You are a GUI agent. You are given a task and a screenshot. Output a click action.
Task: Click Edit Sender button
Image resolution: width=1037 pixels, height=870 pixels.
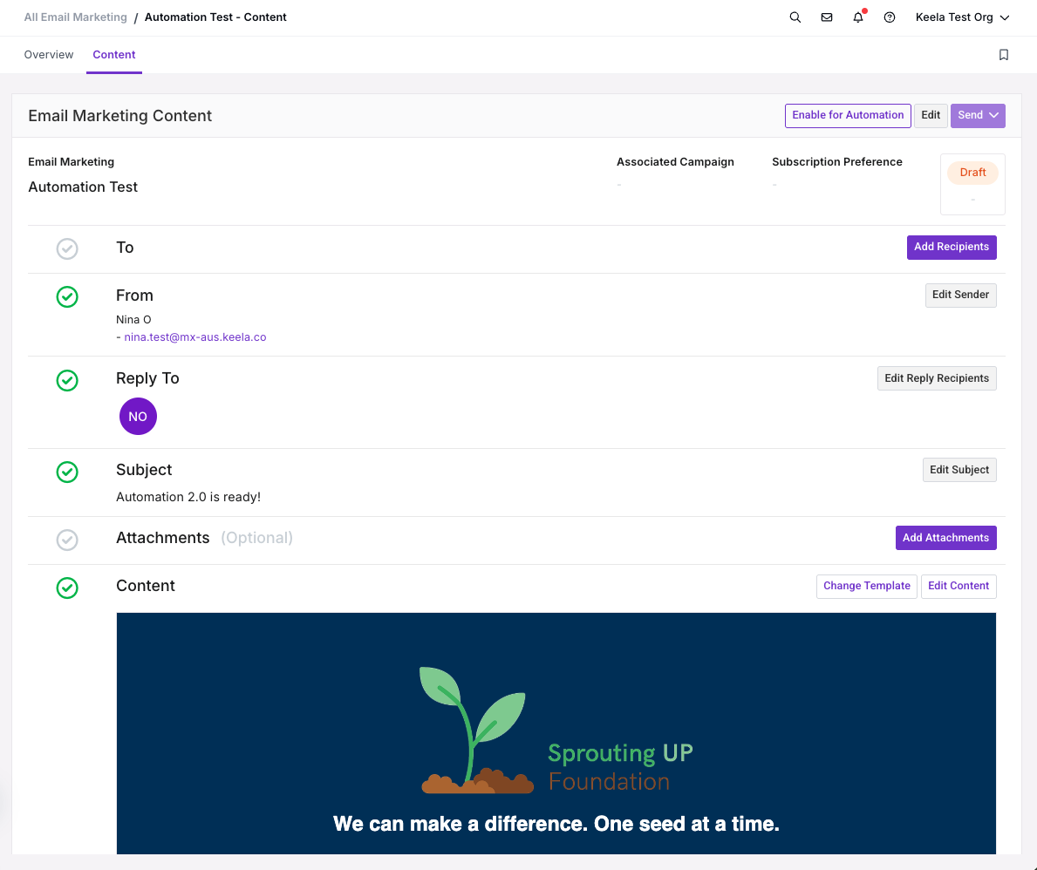(x=960, y=295)
